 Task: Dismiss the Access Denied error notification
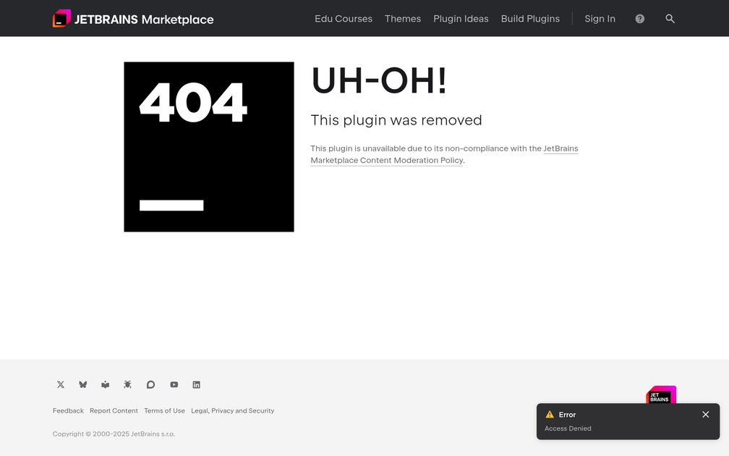click(705, 415)
